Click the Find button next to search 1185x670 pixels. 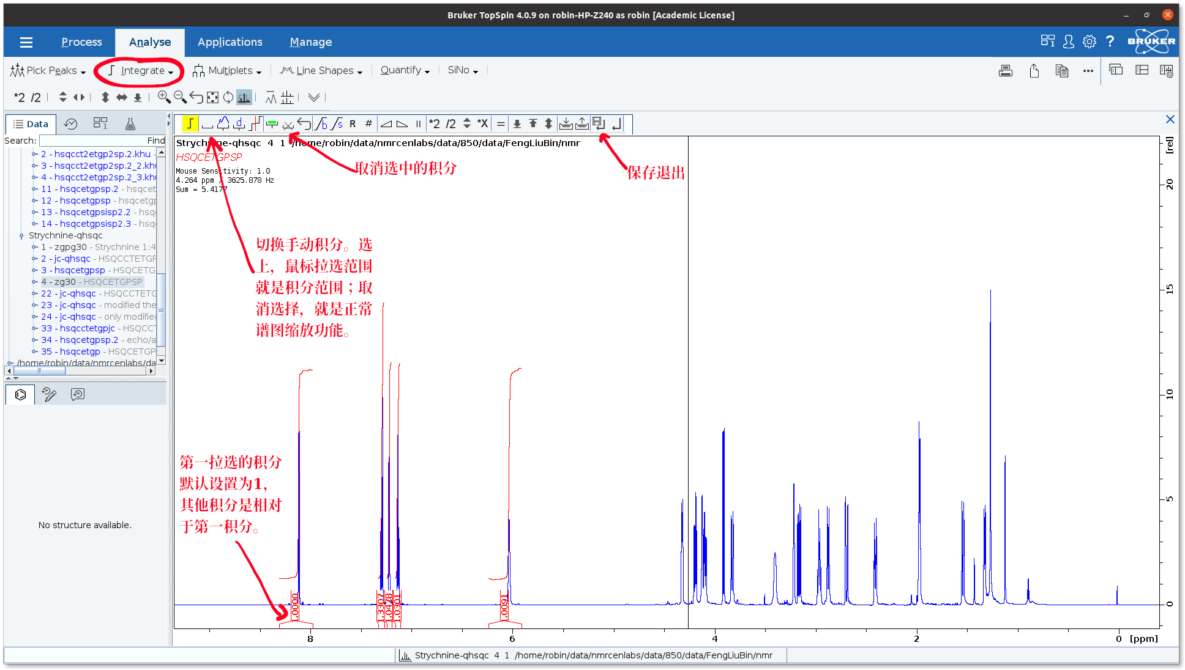(x=155, y=141)
